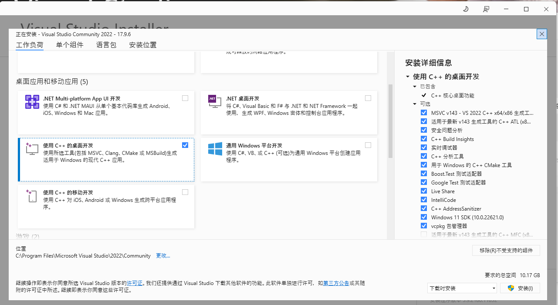Check the .NET 桌面开发 workload checkbox
Screen dimensions: 558x305
click(x=368, y=98)
